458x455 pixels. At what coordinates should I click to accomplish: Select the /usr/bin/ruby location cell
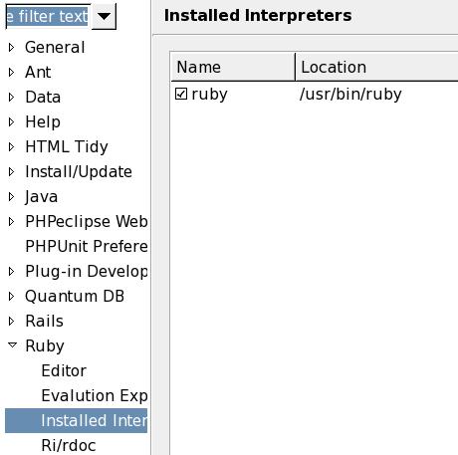[350, 95]
